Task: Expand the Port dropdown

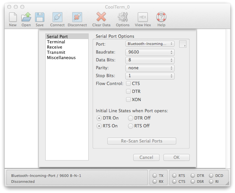Action: 150,44
